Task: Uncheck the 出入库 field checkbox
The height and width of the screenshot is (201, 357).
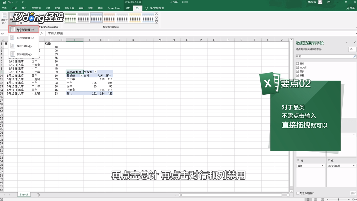Action: point(298,68)
